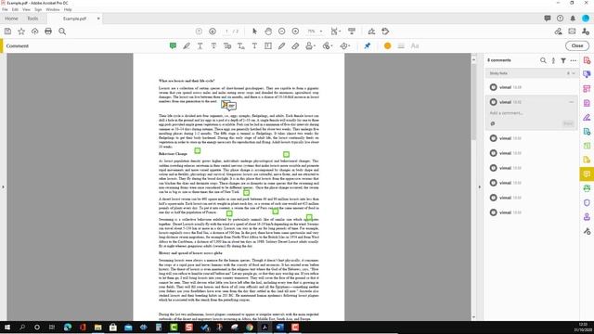The height and width of the screenshot is (334, 594).
Task: Filter comments with the funnel icon
Action: (x=563, y=60)
